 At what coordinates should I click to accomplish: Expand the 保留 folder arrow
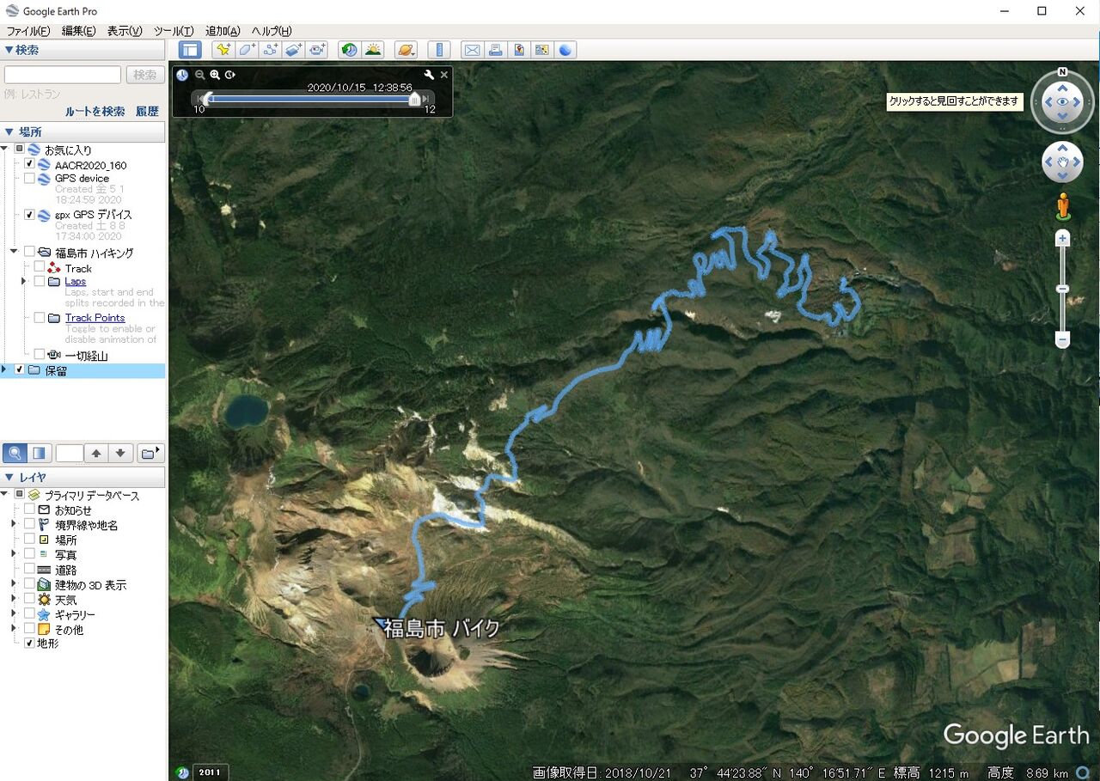[5, 369]
